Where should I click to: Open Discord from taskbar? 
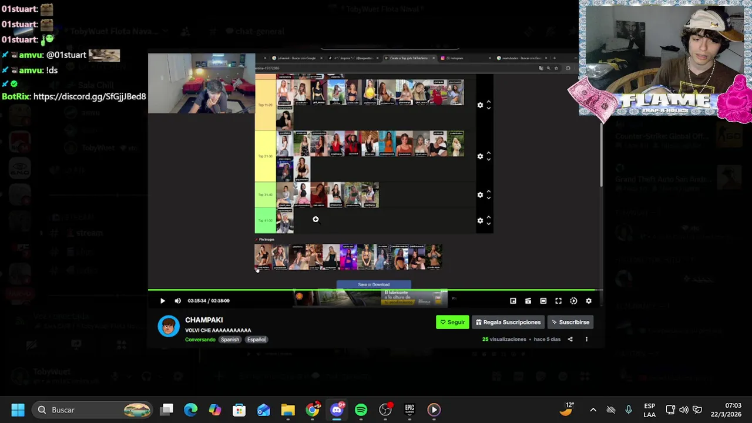(337, 409)
